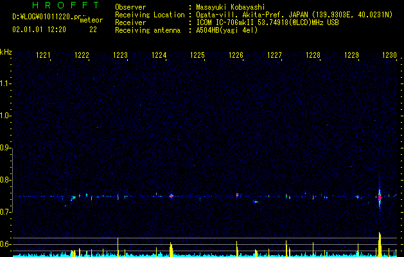
Task: Click the 1.0 kHz frequency label
Action: (5, 116)
